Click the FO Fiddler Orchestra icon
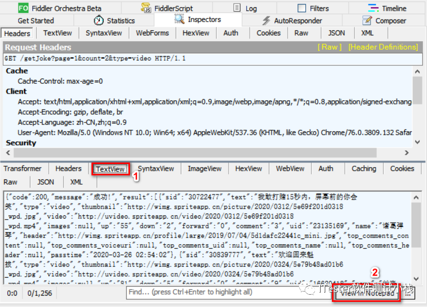The height and width of the screenshot is (307, 427). [23, 8]
